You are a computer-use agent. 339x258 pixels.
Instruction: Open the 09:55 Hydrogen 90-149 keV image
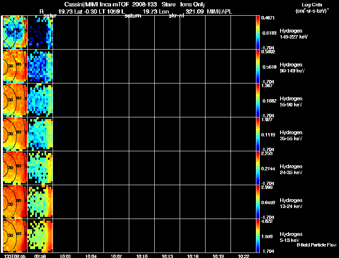point(15,66)
